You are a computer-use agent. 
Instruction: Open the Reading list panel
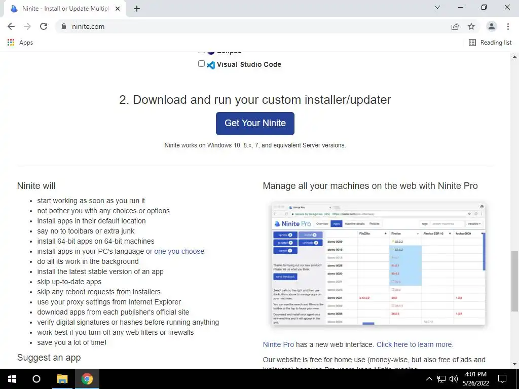pos(490,43)
